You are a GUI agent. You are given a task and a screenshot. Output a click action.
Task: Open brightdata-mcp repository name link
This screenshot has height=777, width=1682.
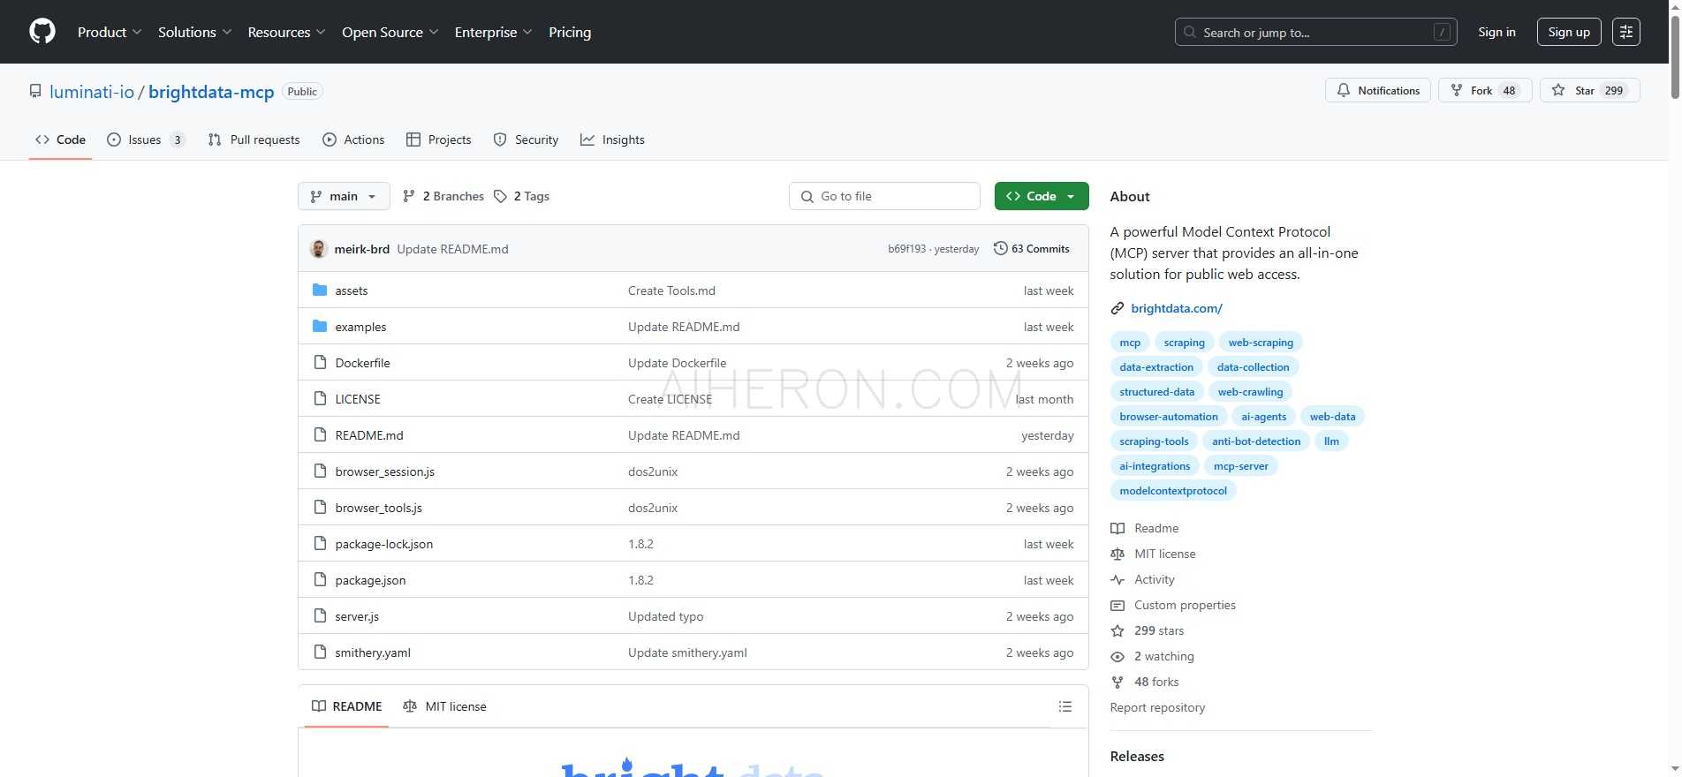(211, 92)
